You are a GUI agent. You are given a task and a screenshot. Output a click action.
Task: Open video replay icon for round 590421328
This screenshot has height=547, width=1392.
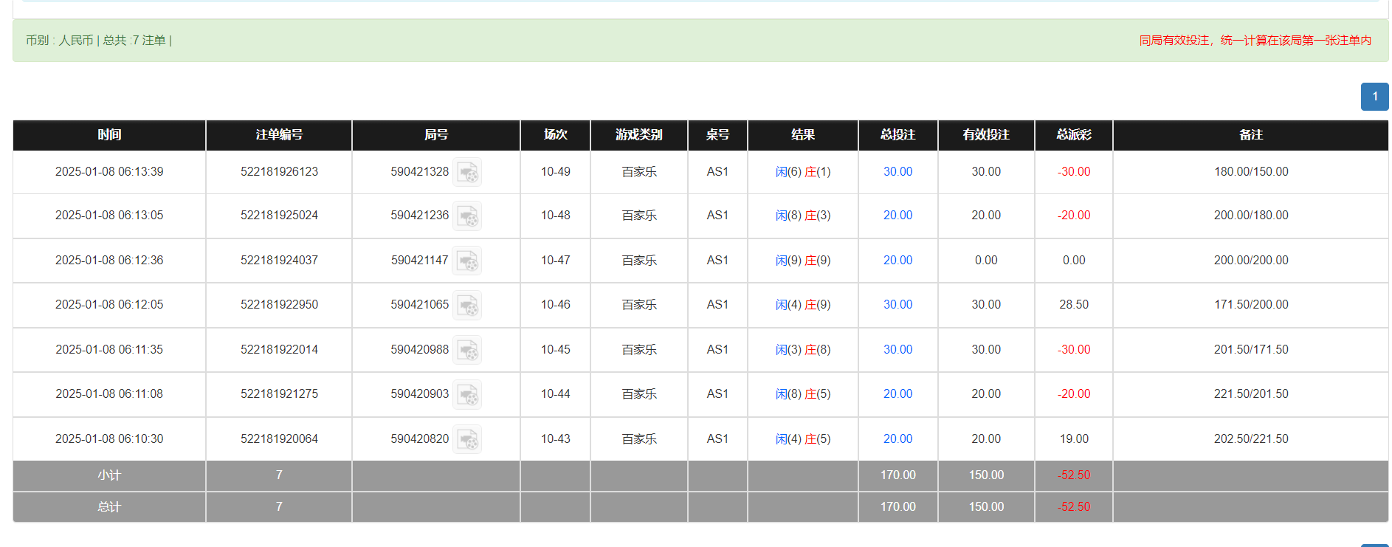(467, 172)
